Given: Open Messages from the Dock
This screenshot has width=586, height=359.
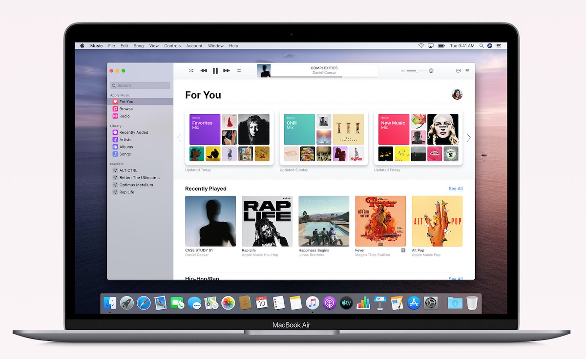Looking at the screenshot, I should point(194,303).
